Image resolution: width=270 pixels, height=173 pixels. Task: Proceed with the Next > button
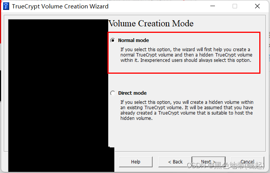[x=208, y=162]
